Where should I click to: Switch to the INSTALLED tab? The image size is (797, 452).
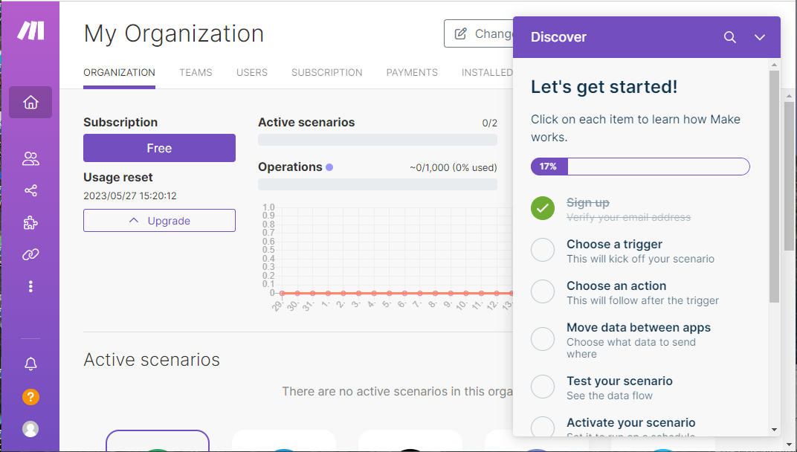(x=487, y=73)
